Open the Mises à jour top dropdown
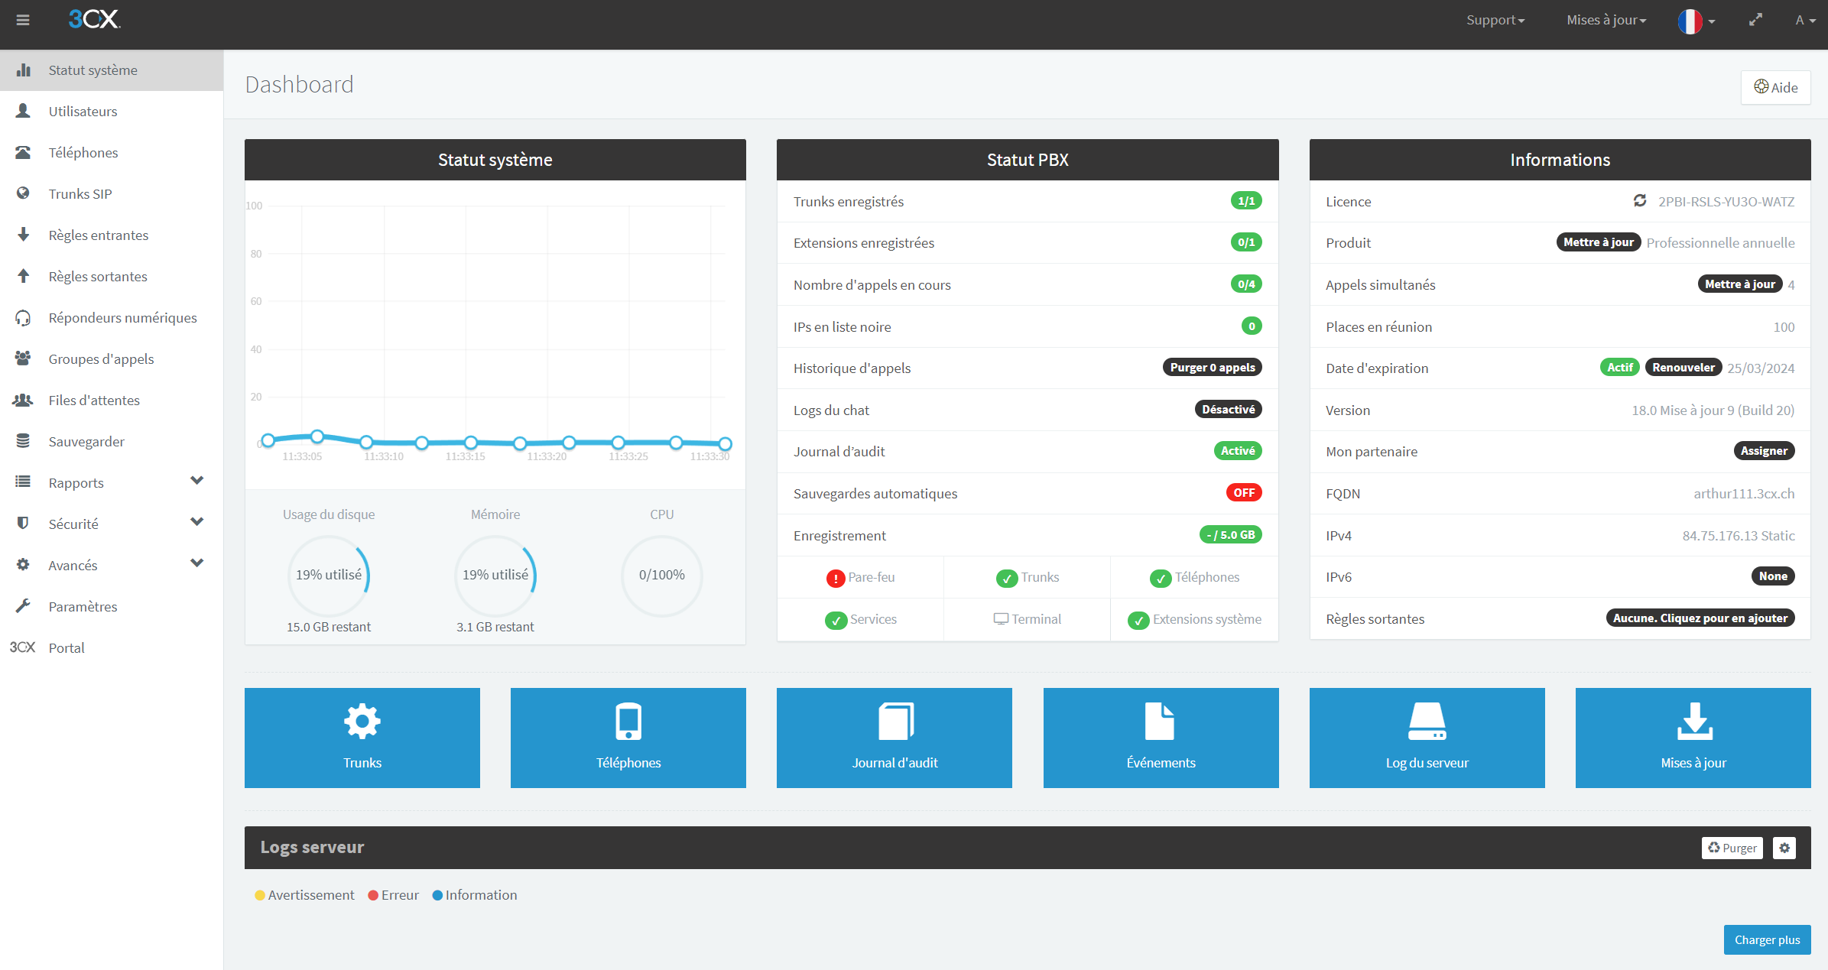The width and height of the screenshot is (1828, 970). (x=1606, y=20)
